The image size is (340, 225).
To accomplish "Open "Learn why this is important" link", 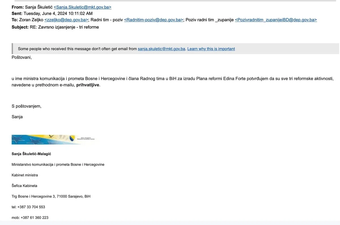I will click(211, 49).
